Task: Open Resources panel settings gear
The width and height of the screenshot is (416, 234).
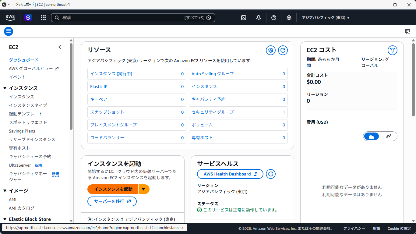Action: 271,50
